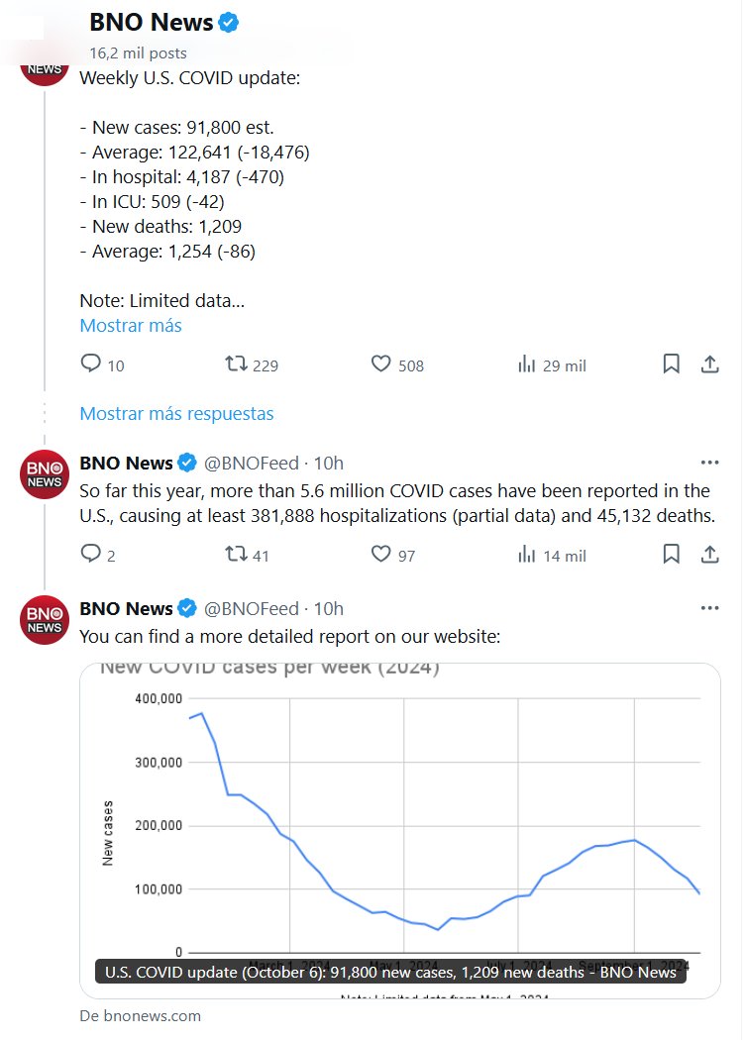This screenshot has width=745, height=1040.
Task: Click BNO News avatar on hospitalizations post
Action: click(45, 473)
